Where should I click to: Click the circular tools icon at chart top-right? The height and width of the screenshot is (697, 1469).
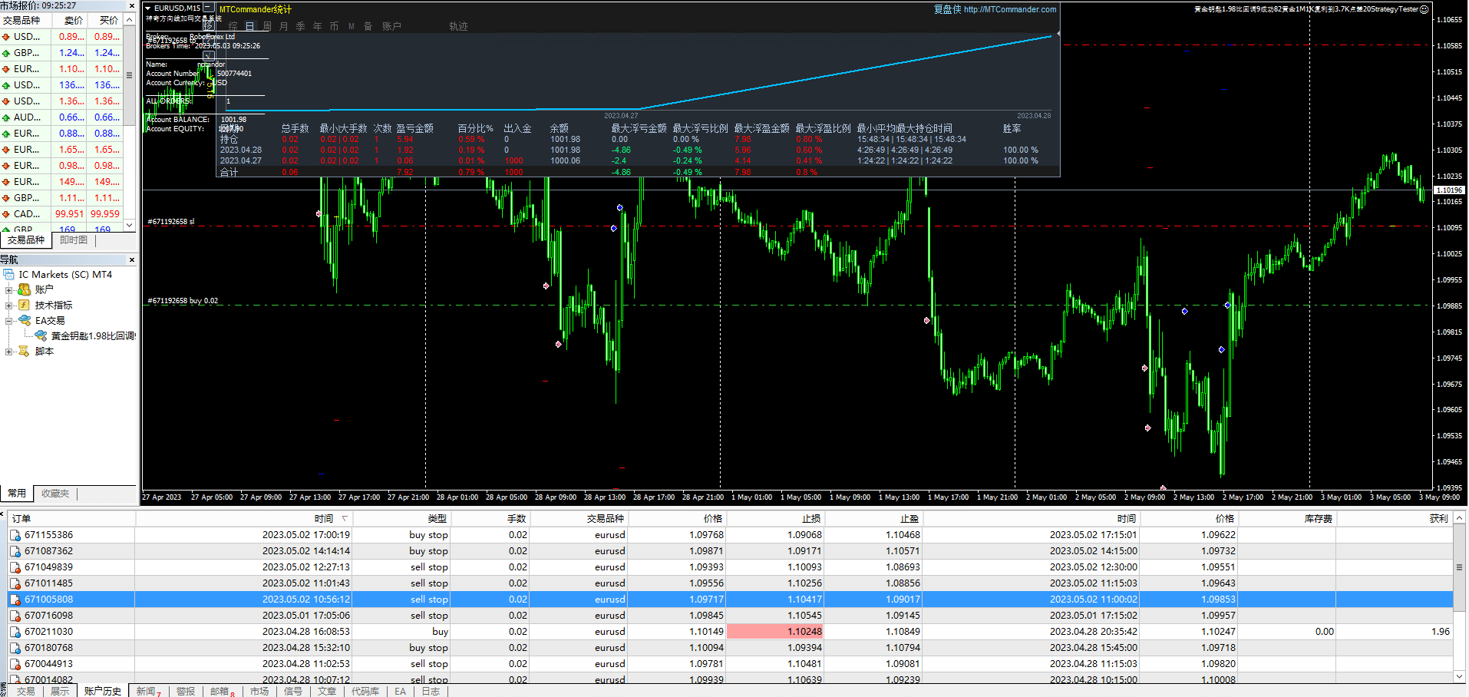(1423, 9)
